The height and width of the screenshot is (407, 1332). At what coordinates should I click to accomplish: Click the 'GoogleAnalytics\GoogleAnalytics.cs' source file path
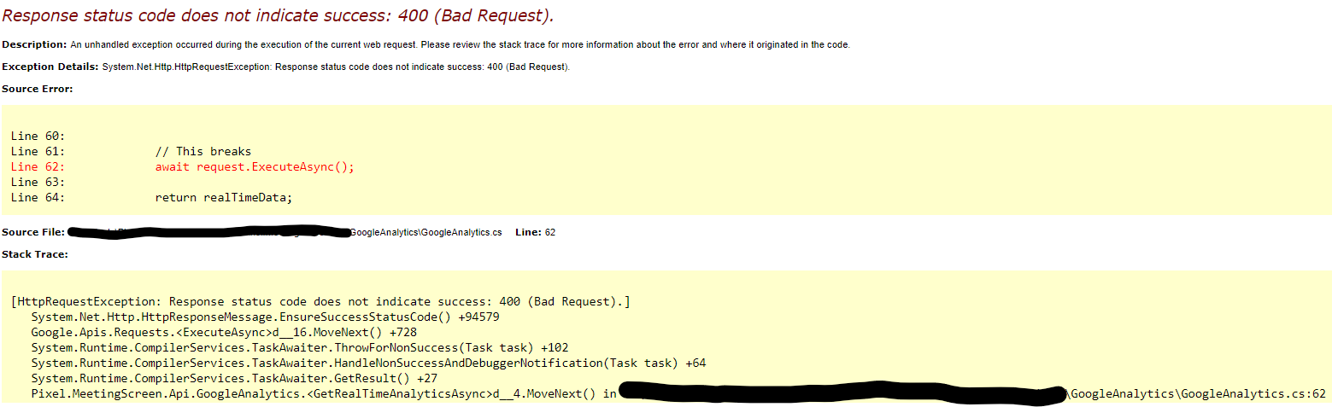[426, 232]
